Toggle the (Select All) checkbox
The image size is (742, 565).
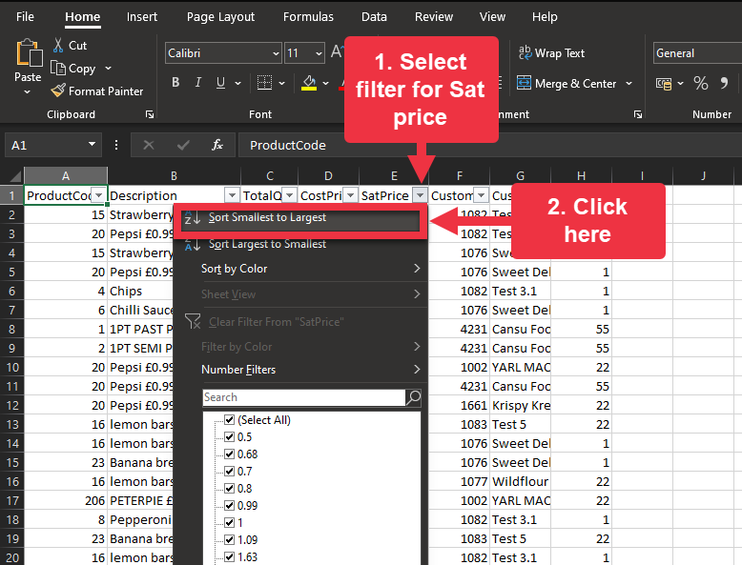click(x=230, y=420)
